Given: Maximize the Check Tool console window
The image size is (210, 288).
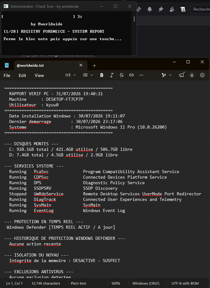Looking at the screenshot, I should (115, 6).
